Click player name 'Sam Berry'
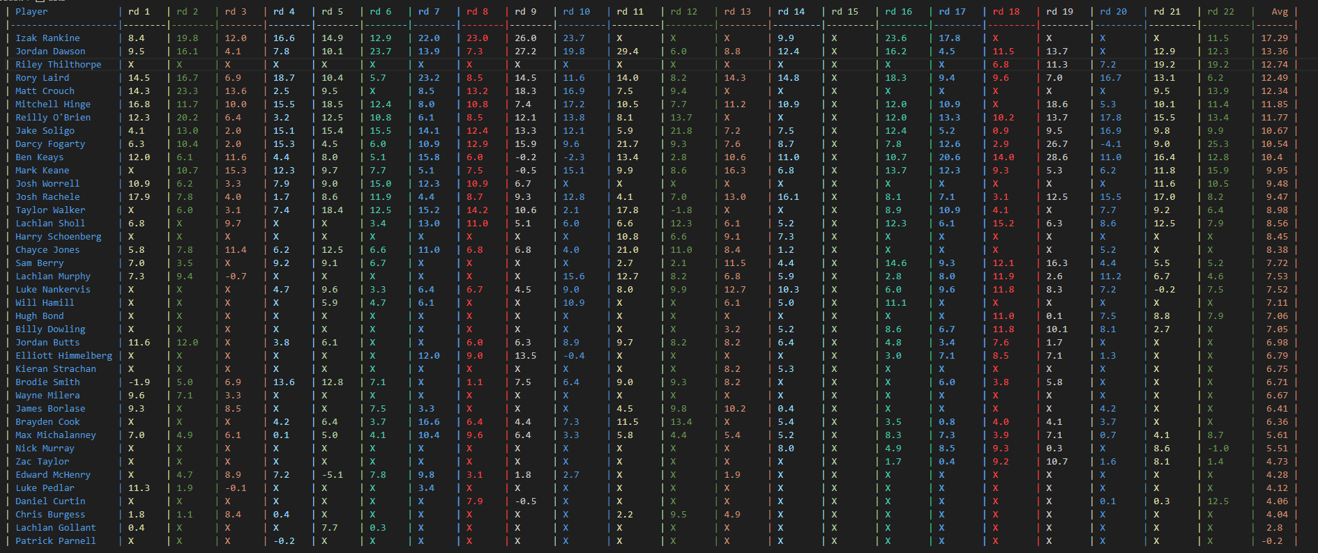The image size is (1318, 553). click(x=40, y=263)
